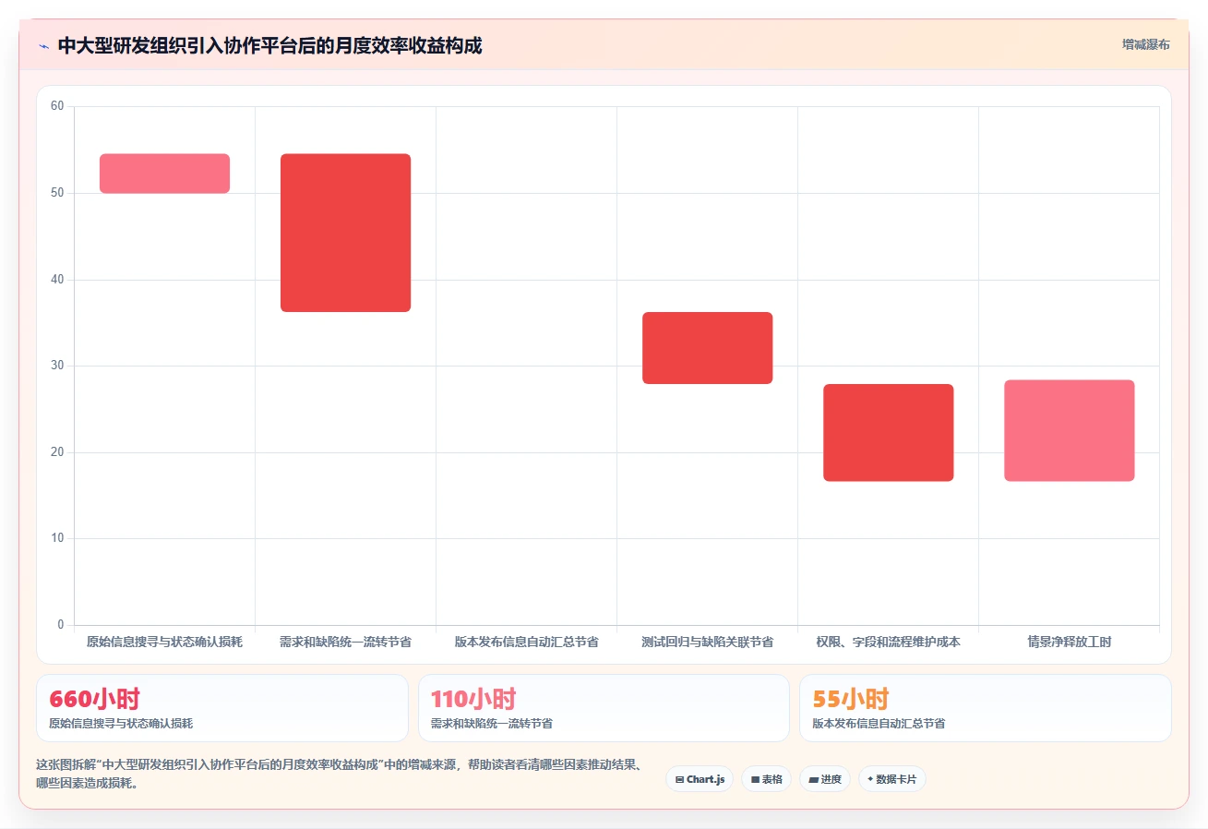Select the Chart.js tag chip
This screenshot has height=829, width=1208.
click(x=700, y=779)
